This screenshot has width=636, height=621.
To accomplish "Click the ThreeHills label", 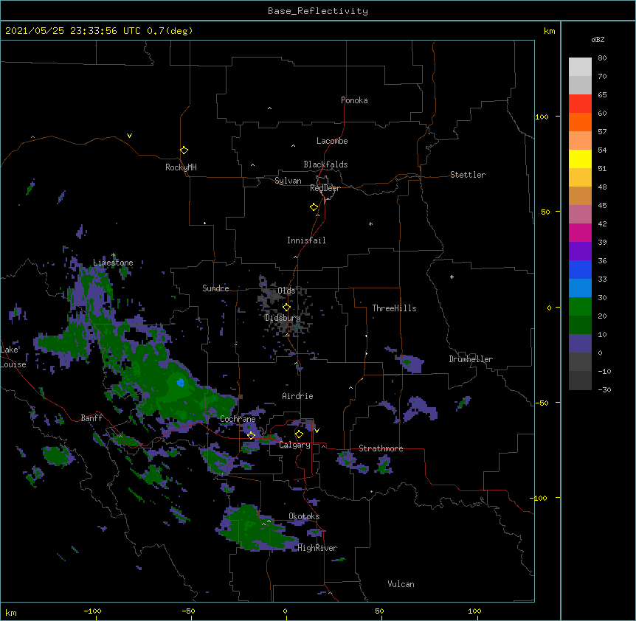I will [x=394, y=308].
